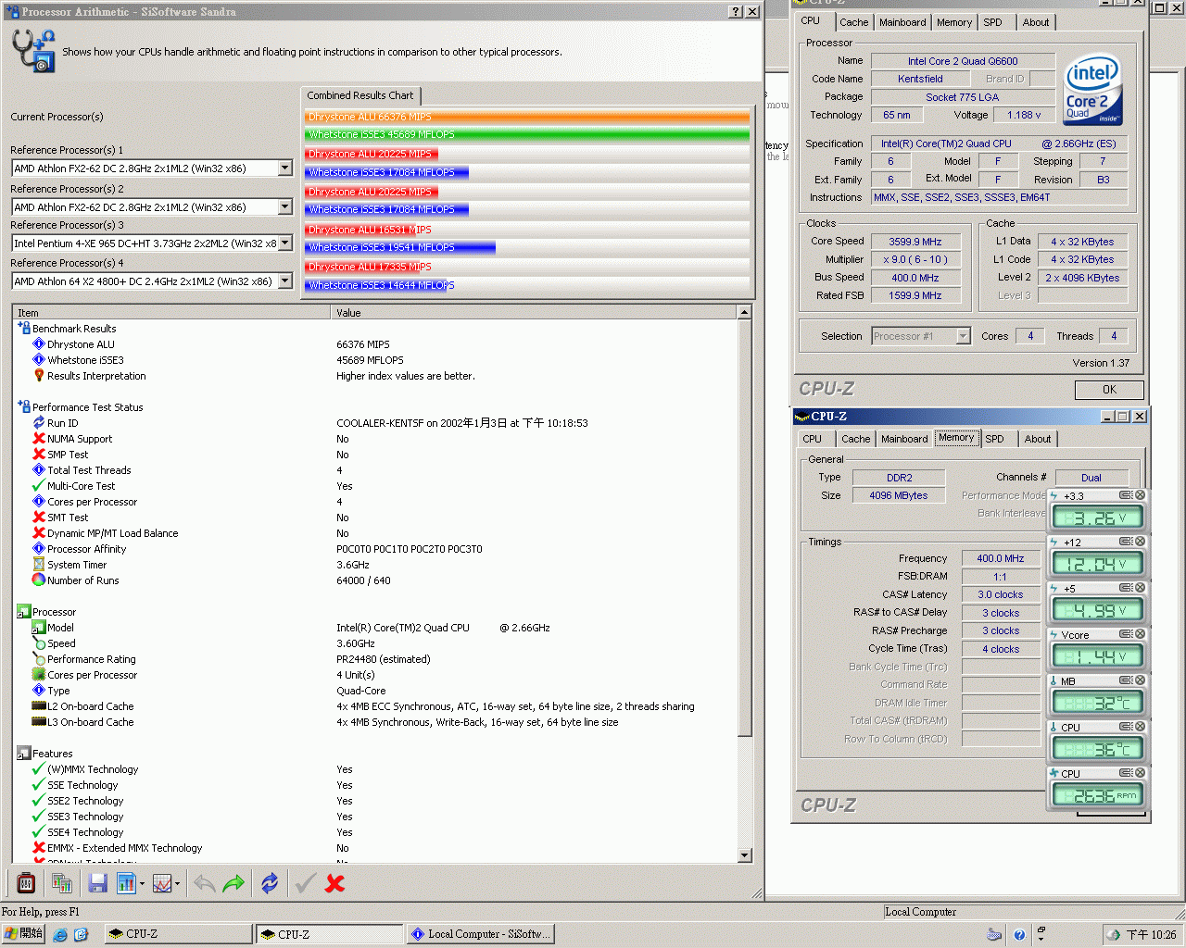Open Reference Processor 4 dropdown

285,281
